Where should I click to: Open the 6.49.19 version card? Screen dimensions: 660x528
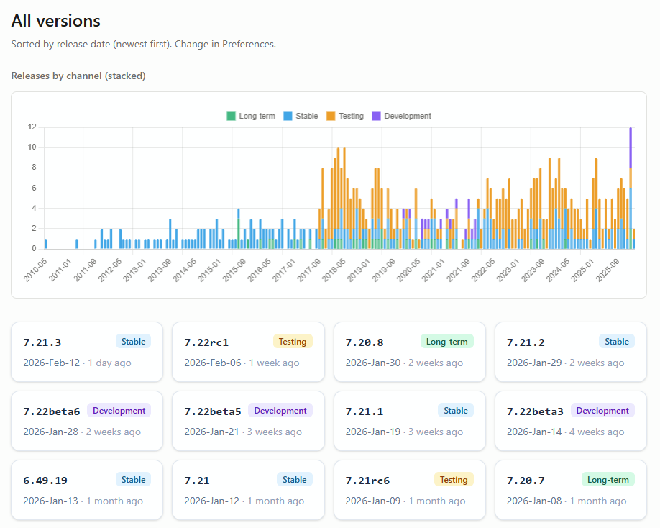coord(87,490)
